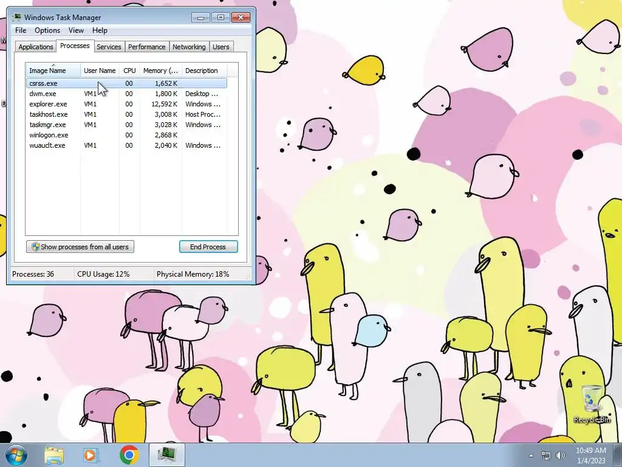Screen dimensions: 622x467
Task: Select the wuauclt.exe process row
Action: click(x=126, y=145)
